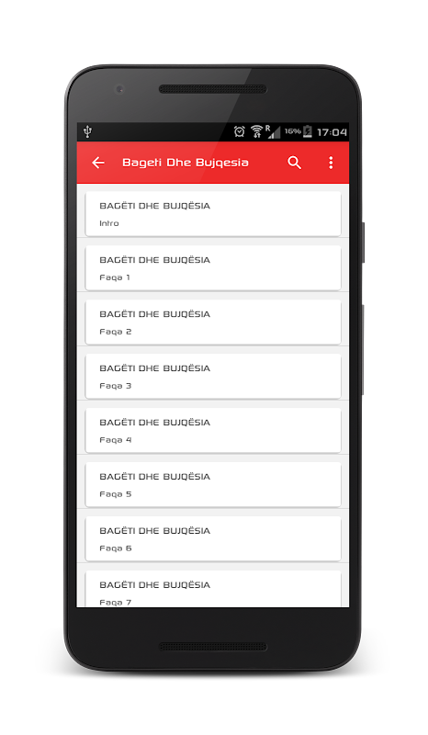Open the Faqa 1 entry
The image size is (428, 735).
pyautogui.click(x=213, y=268)
